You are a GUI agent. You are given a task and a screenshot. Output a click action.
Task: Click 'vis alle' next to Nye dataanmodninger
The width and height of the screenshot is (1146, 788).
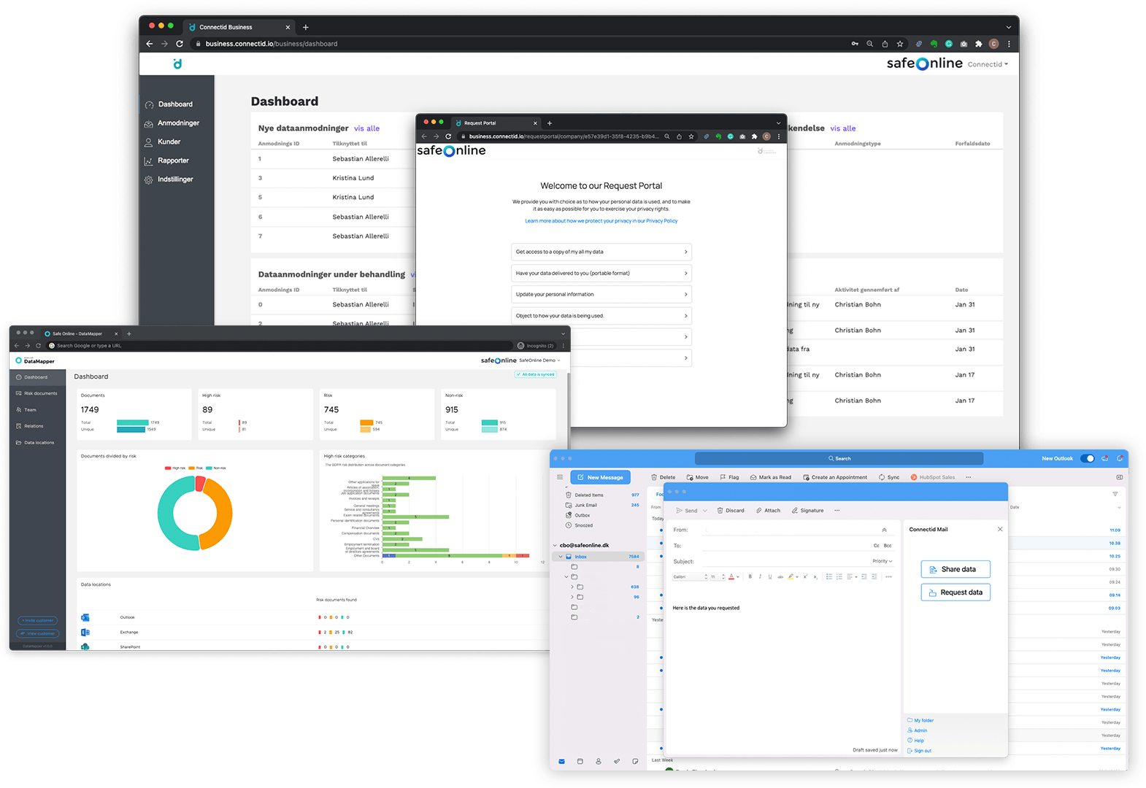point(367,128)
